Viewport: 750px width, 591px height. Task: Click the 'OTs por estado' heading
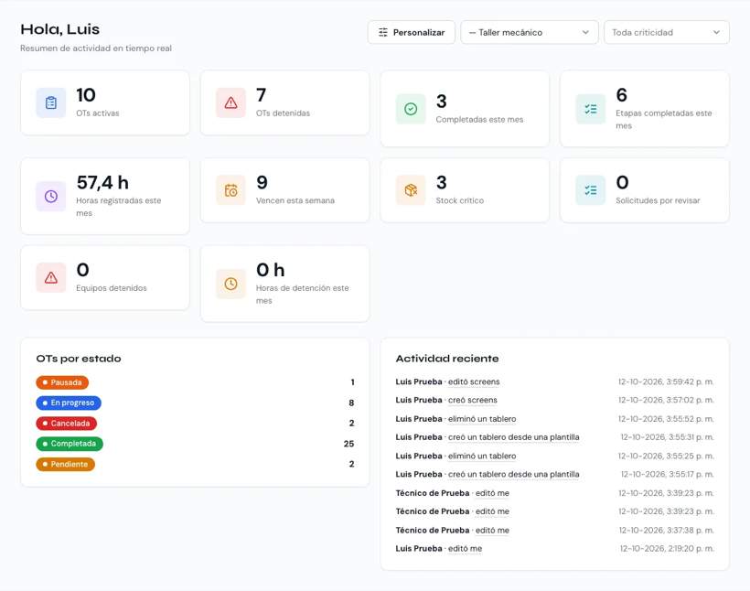point(79,359)
